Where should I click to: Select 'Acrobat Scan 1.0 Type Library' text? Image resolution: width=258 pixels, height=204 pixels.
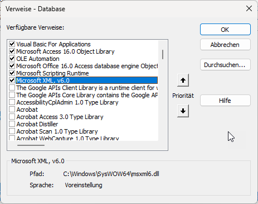(57, 131)
